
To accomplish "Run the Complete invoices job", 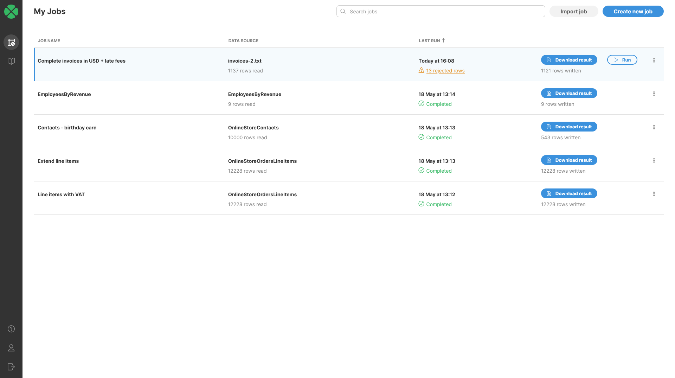I will click(x=622, y=60).
